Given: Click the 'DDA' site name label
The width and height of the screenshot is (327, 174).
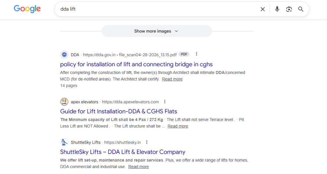Looking at the screenshot, I should [x=75, y=55].
